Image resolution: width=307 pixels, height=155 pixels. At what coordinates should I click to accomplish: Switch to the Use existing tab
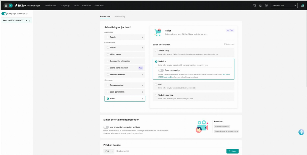120,17
